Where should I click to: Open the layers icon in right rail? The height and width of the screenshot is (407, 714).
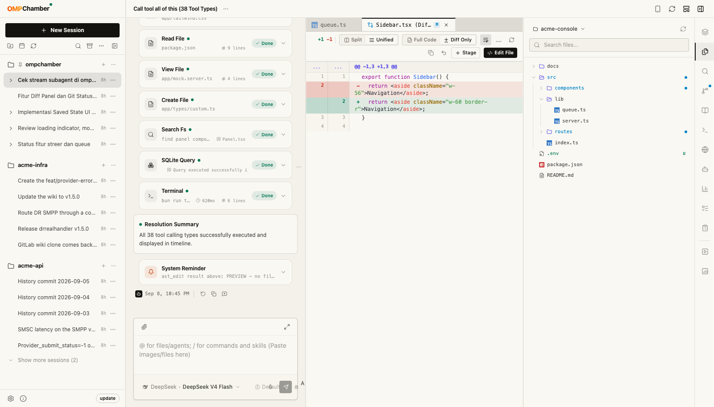point(705,32)
